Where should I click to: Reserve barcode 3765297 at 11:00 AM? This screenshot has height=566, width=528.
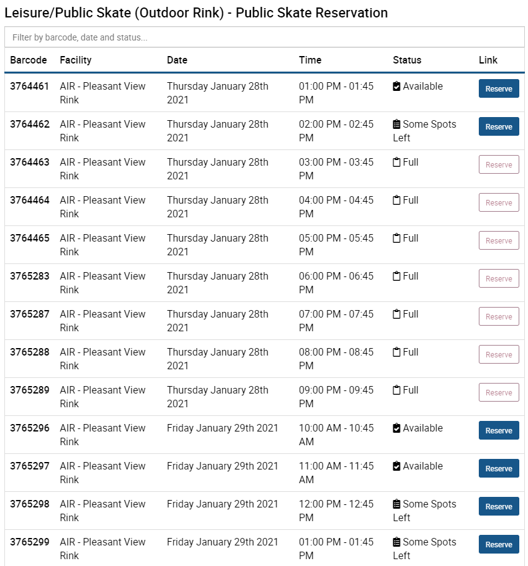[499, 468]
